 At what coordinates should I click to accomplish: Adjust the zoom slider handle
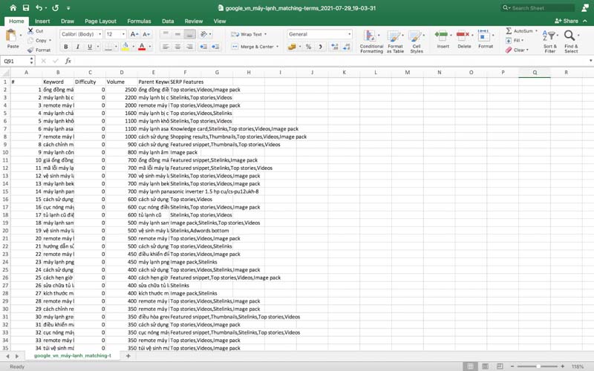(x=538, y=366)
